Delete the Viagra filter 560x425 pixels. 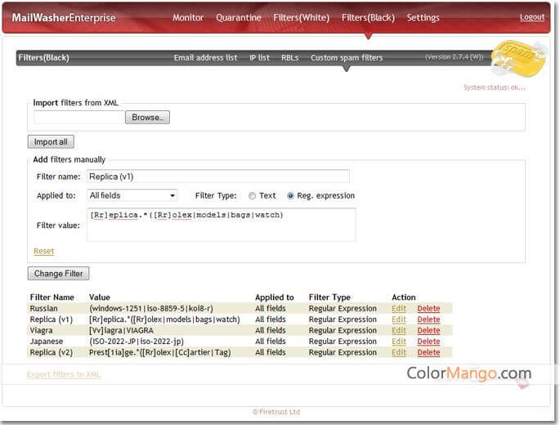tap(428, 330)
